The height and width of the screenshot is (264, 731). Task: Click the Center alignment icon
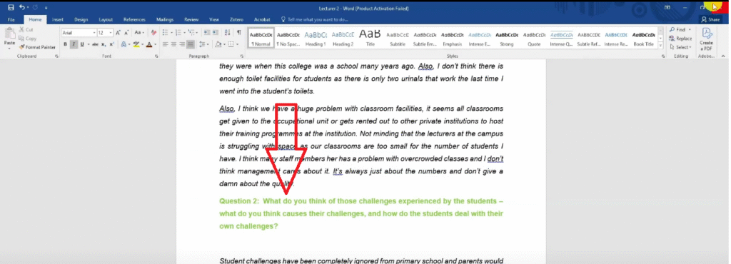click(x=173, y=45)
